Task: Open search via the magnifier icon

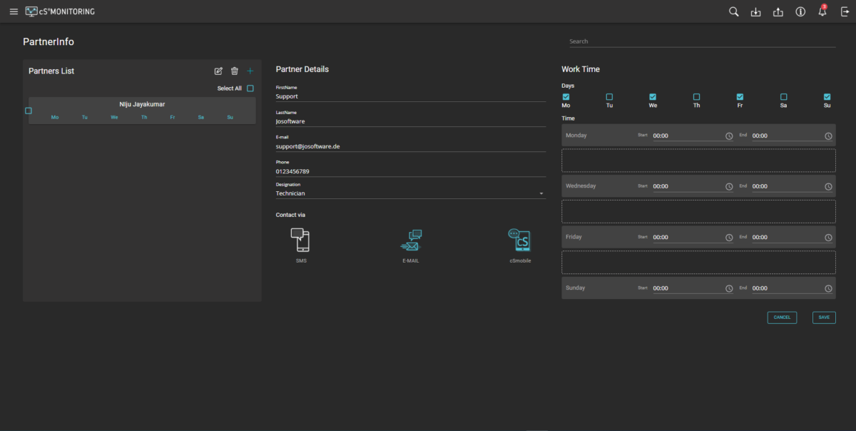Action: 734,11
